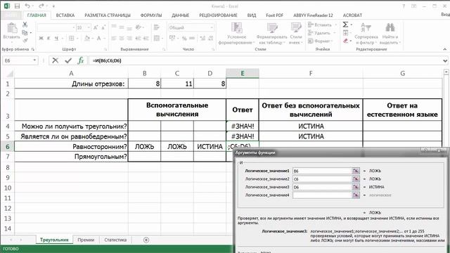
Task: Click the AutoSum sigma icon
Action: 345,25
